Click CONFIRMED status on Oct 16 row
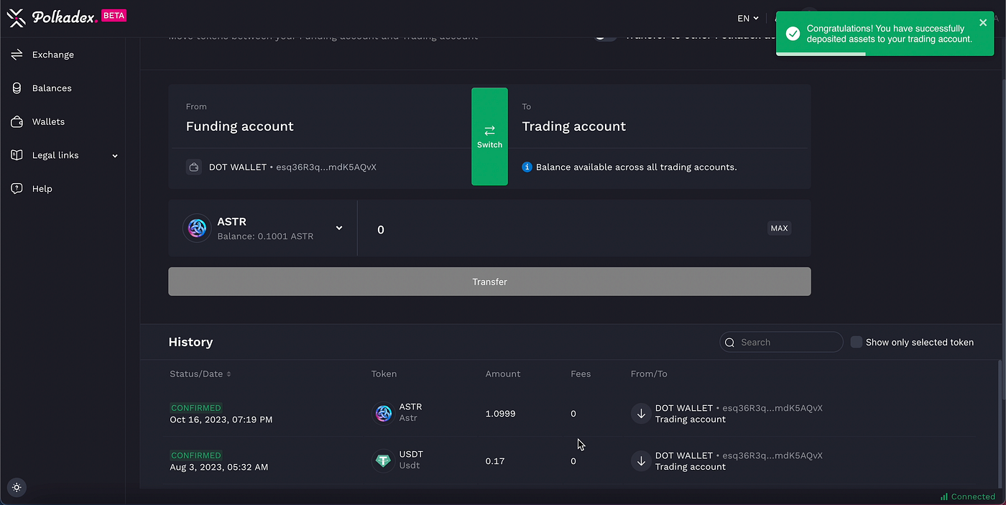This screenshot has width=1006, height=505. tap(196, 407)
